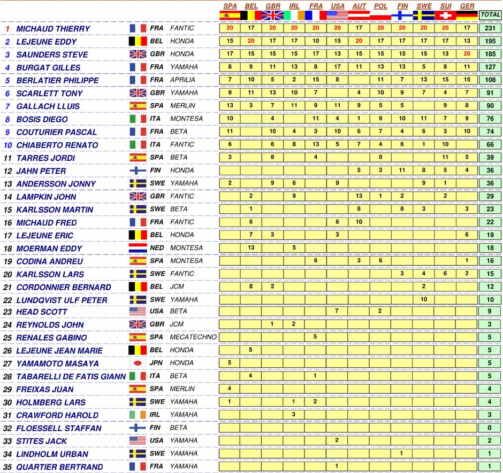This screenshot has width=503, height=473.
Task: Open the FRA round header link
Action: [x=316, y=6]
